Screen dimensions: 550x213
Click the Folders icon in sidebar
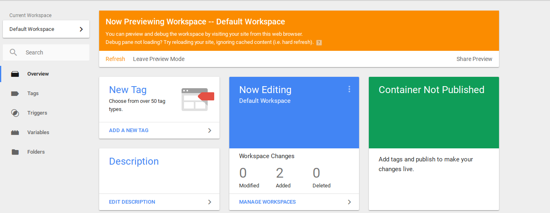[x=15, y=152]
